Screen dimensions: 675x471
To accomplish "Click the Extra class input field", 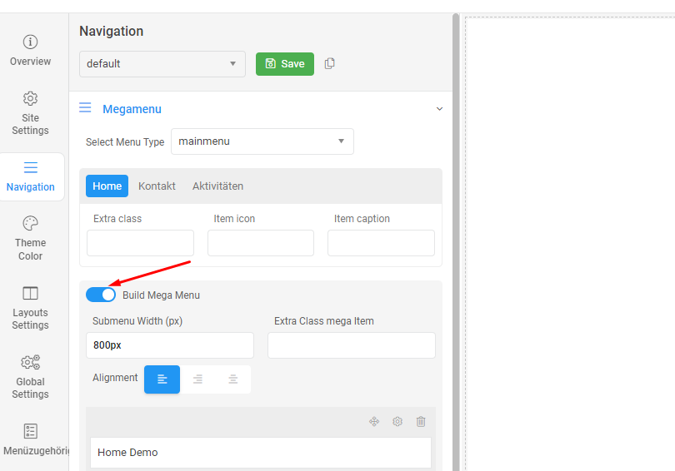I will [x=140, y=243].
